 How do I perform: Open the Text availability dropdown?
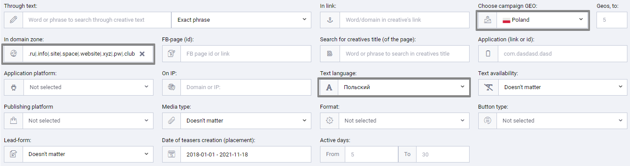pyautogui.click(x=563, y=87)
